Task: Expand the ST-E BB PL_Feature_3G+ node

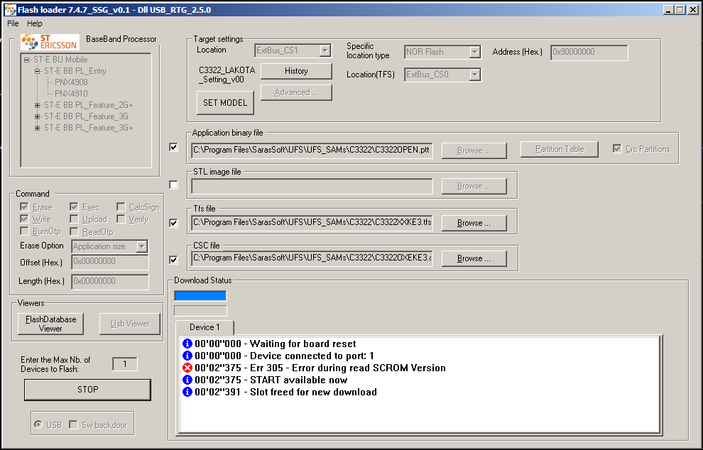Action: point(37,128)
